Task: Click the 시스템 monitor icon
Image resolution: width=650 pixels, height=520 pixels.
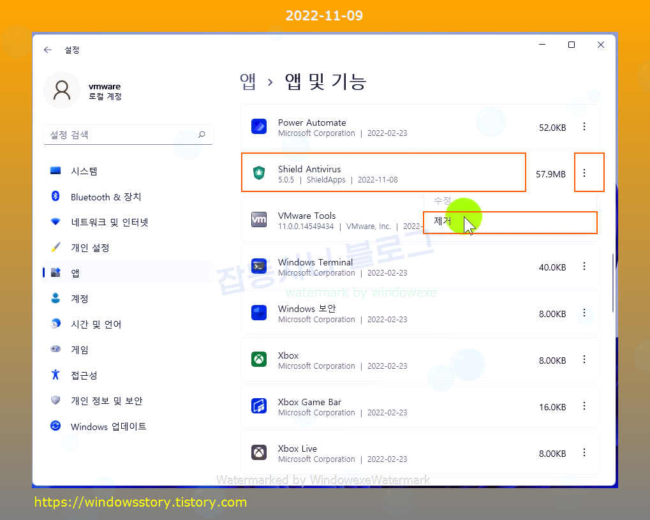Action: (x=55, y=170)
